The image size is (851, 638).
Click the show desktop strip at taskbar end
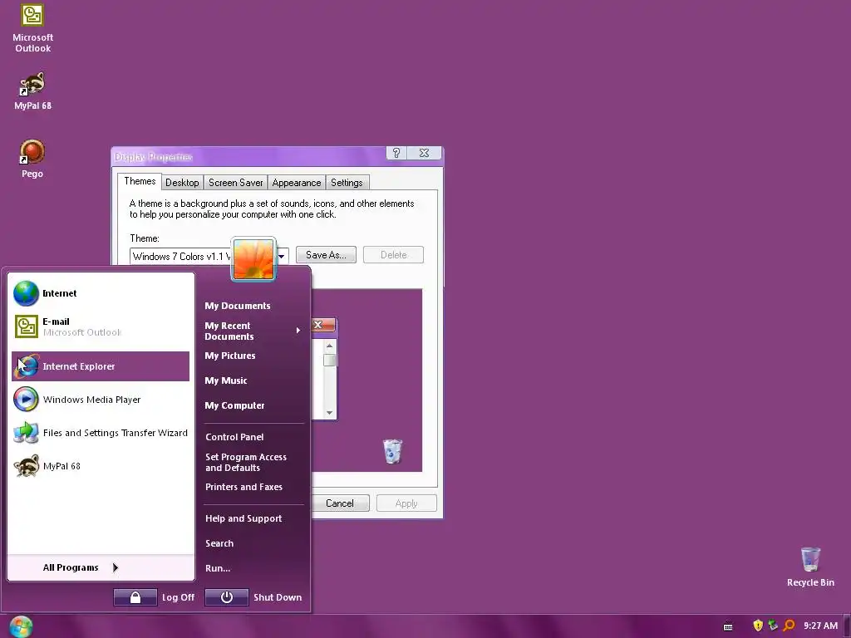[847, 626]
